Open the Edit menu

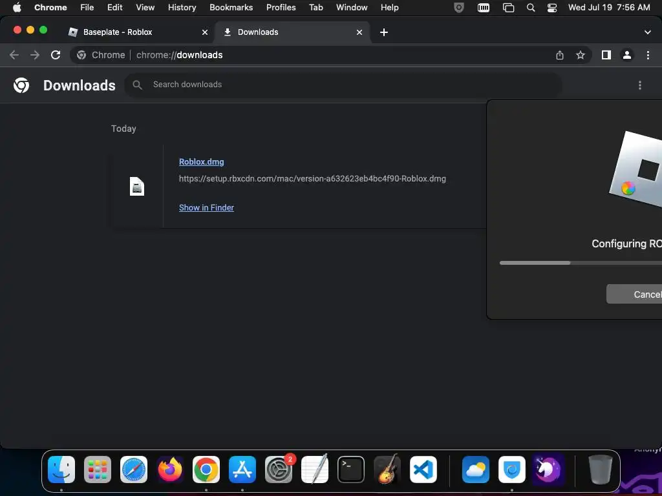[115, 8]
